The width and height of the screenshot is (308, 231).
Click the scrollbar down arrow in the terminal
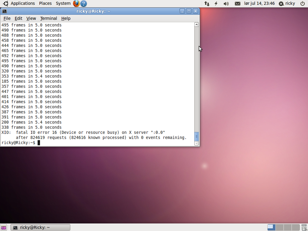pos(196,143)
